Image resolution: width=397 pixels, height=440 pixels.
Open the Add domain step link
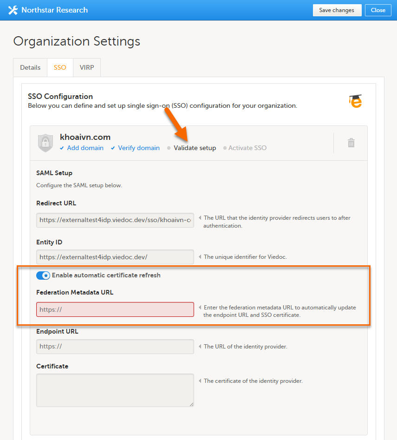(x=85, y=148)
